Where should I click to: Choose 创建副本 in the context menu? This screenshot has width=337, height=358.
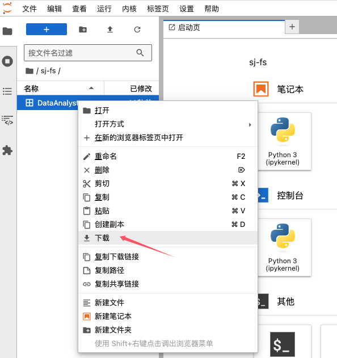[168, 225]
